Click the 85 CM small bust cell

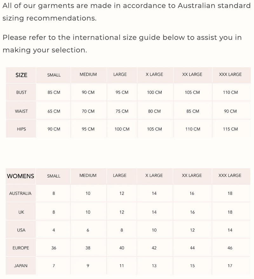pos(54,92)
